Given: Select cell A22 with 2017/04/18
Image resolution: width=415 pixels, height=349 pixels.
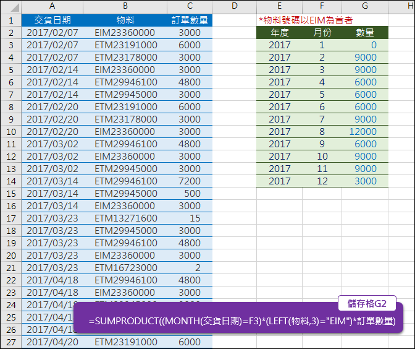Looking at the screenshot, I should pyautogui.click(x=52, y=280).
